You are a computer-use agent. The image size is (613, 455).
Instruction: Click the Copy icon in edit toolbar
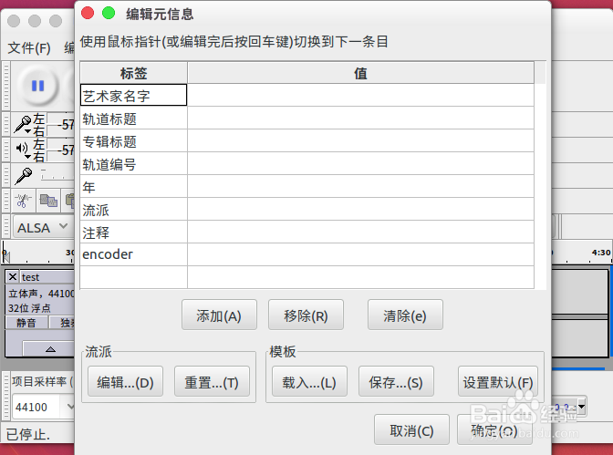point(48,201)
